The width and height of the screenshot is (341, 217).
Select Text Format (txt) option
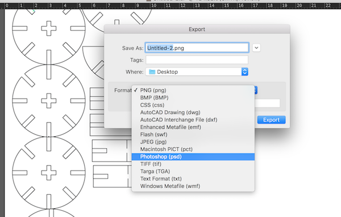tap(193, 178)
